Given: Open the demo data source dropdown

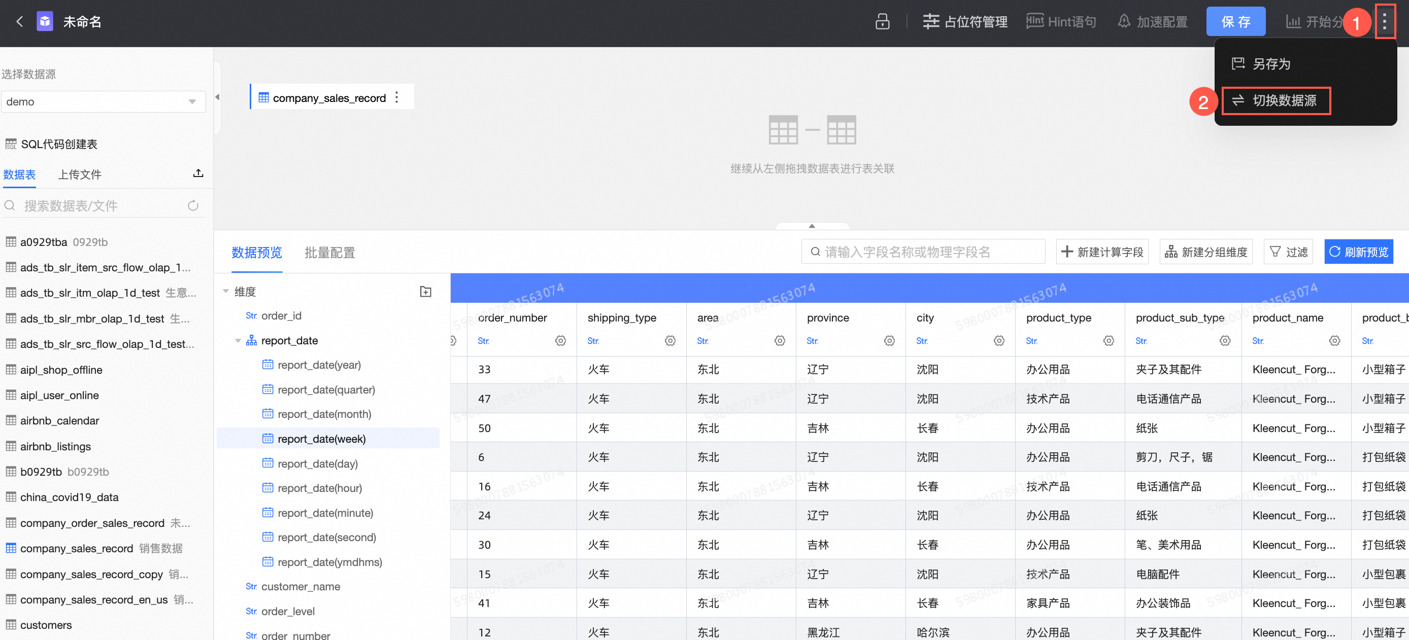Looking at the screenshot, I should click(x=104, y=101).
